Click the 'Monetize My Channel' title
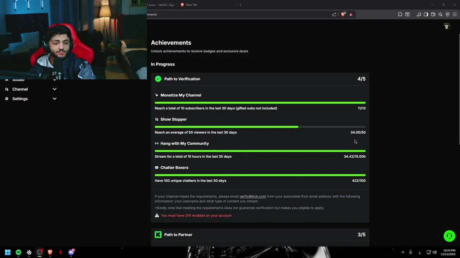 click(181, 95)
